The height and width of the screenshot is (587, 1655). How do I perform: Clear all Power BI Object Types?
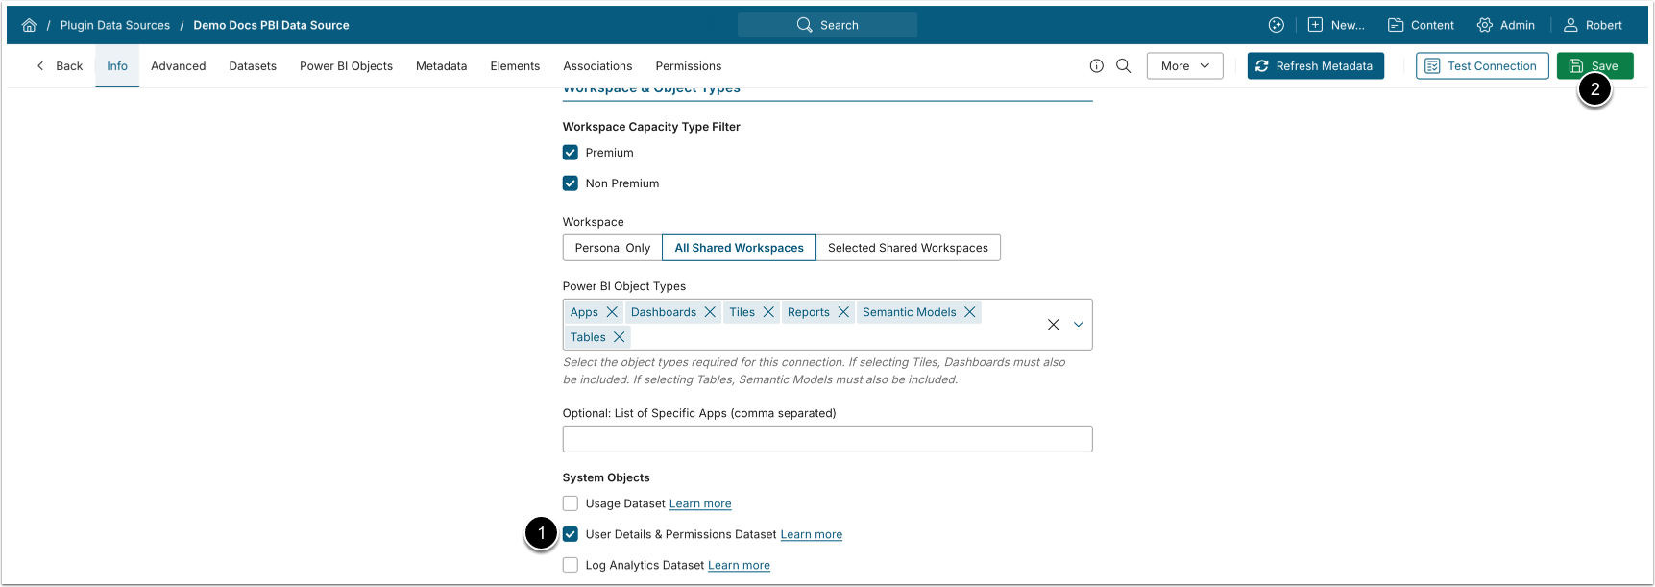pyautogui.click(x=1053, y=325)
